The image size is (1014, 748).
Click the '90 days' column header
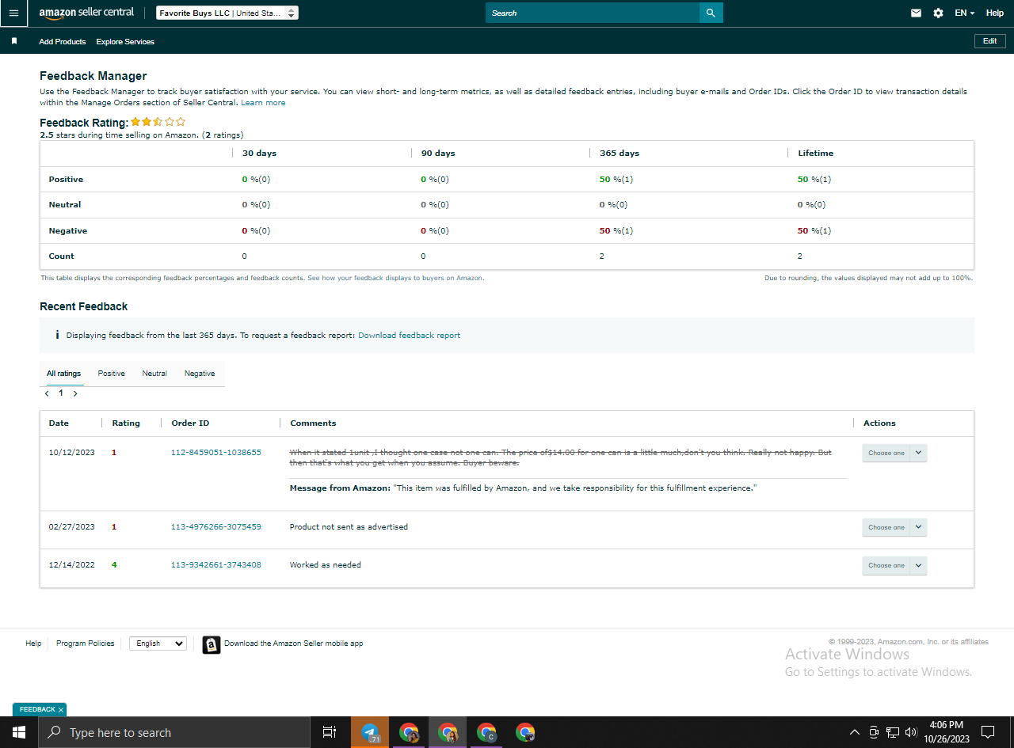438,154
